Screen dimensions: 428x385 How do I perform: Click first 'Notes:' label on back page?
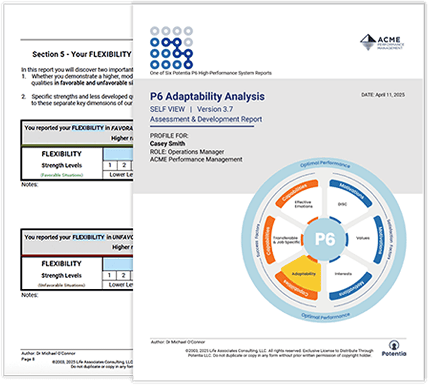(x=29, y=184)
